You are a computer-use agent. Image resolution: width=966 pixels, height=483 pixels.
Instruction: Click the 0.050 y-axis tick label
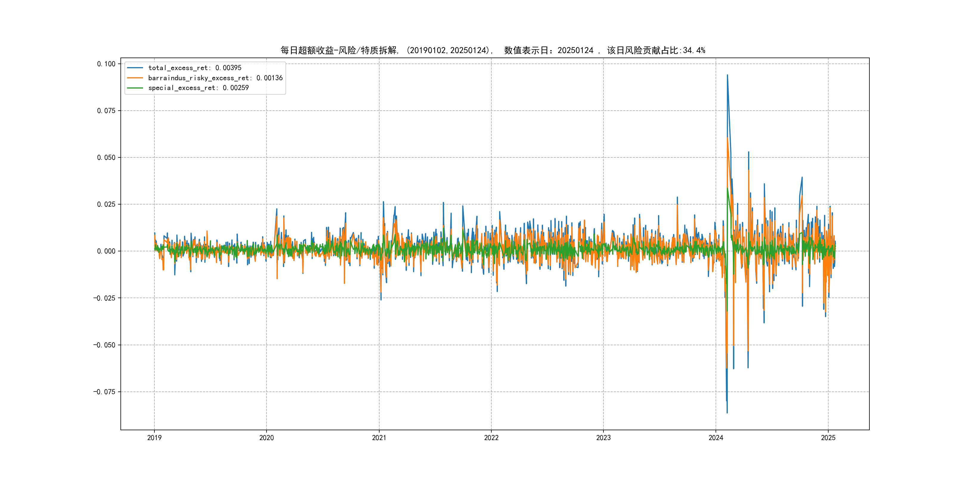(106, 157)
